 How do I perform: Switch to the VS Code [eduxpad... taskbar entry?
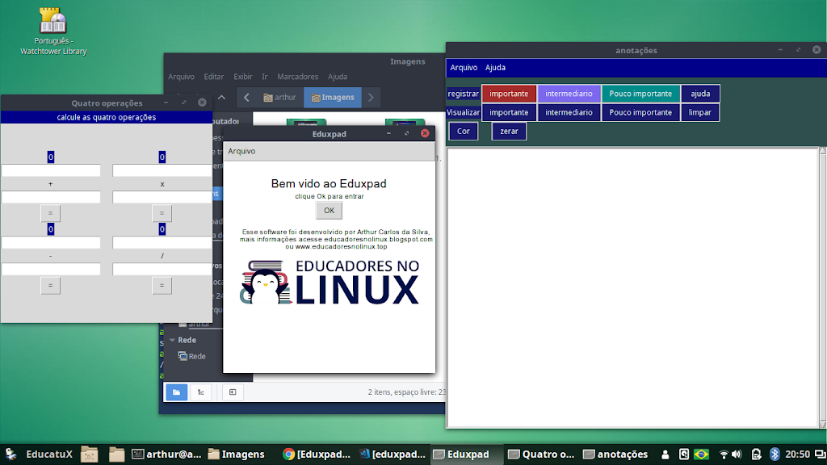pyautogui.click(x=393, y=454)
